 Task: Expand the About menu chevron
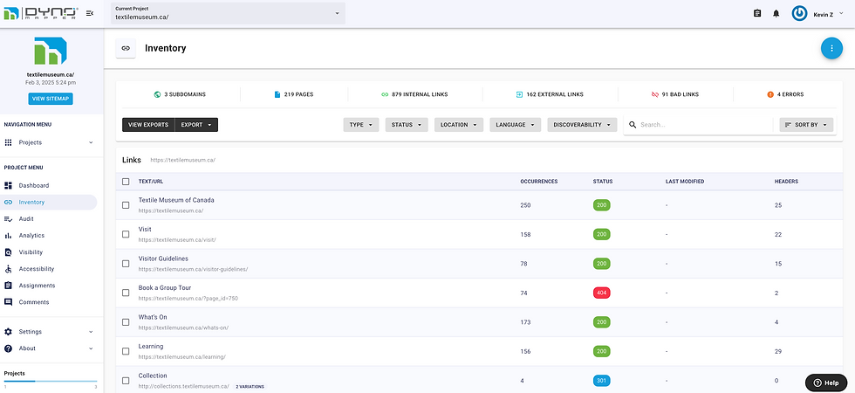91,348
